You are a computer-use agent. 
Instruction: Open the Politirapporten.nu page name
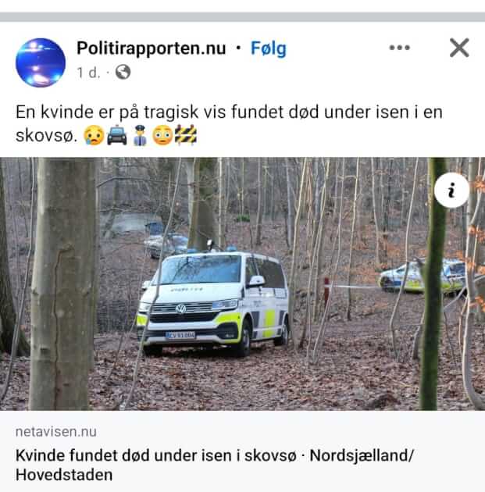point(152,48)
